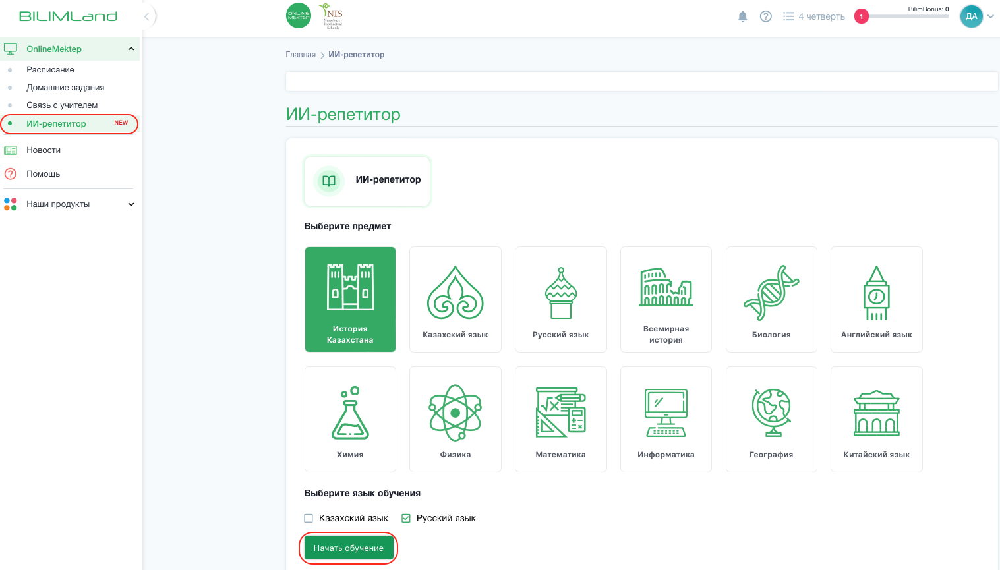Image resolution: width=1000 pixels, height=570 pixels.
Task: Pick the Русский язык subject card
Action: click(561, 299)
